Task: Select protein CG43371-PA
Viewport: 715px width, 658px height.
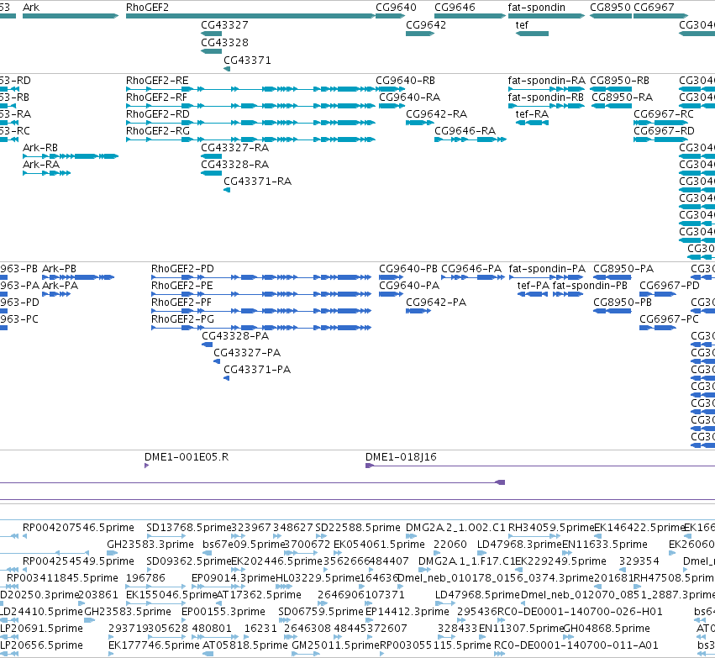Action: tap(226, 378)
